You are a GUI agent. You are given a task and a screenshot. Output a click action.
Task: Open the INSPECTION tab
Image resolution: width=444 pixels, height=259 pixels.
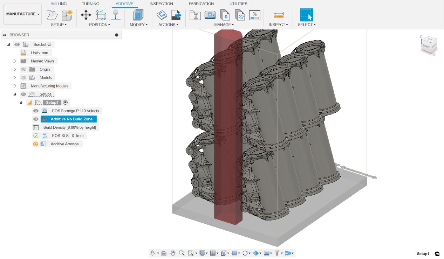click(x=161, y=4)
